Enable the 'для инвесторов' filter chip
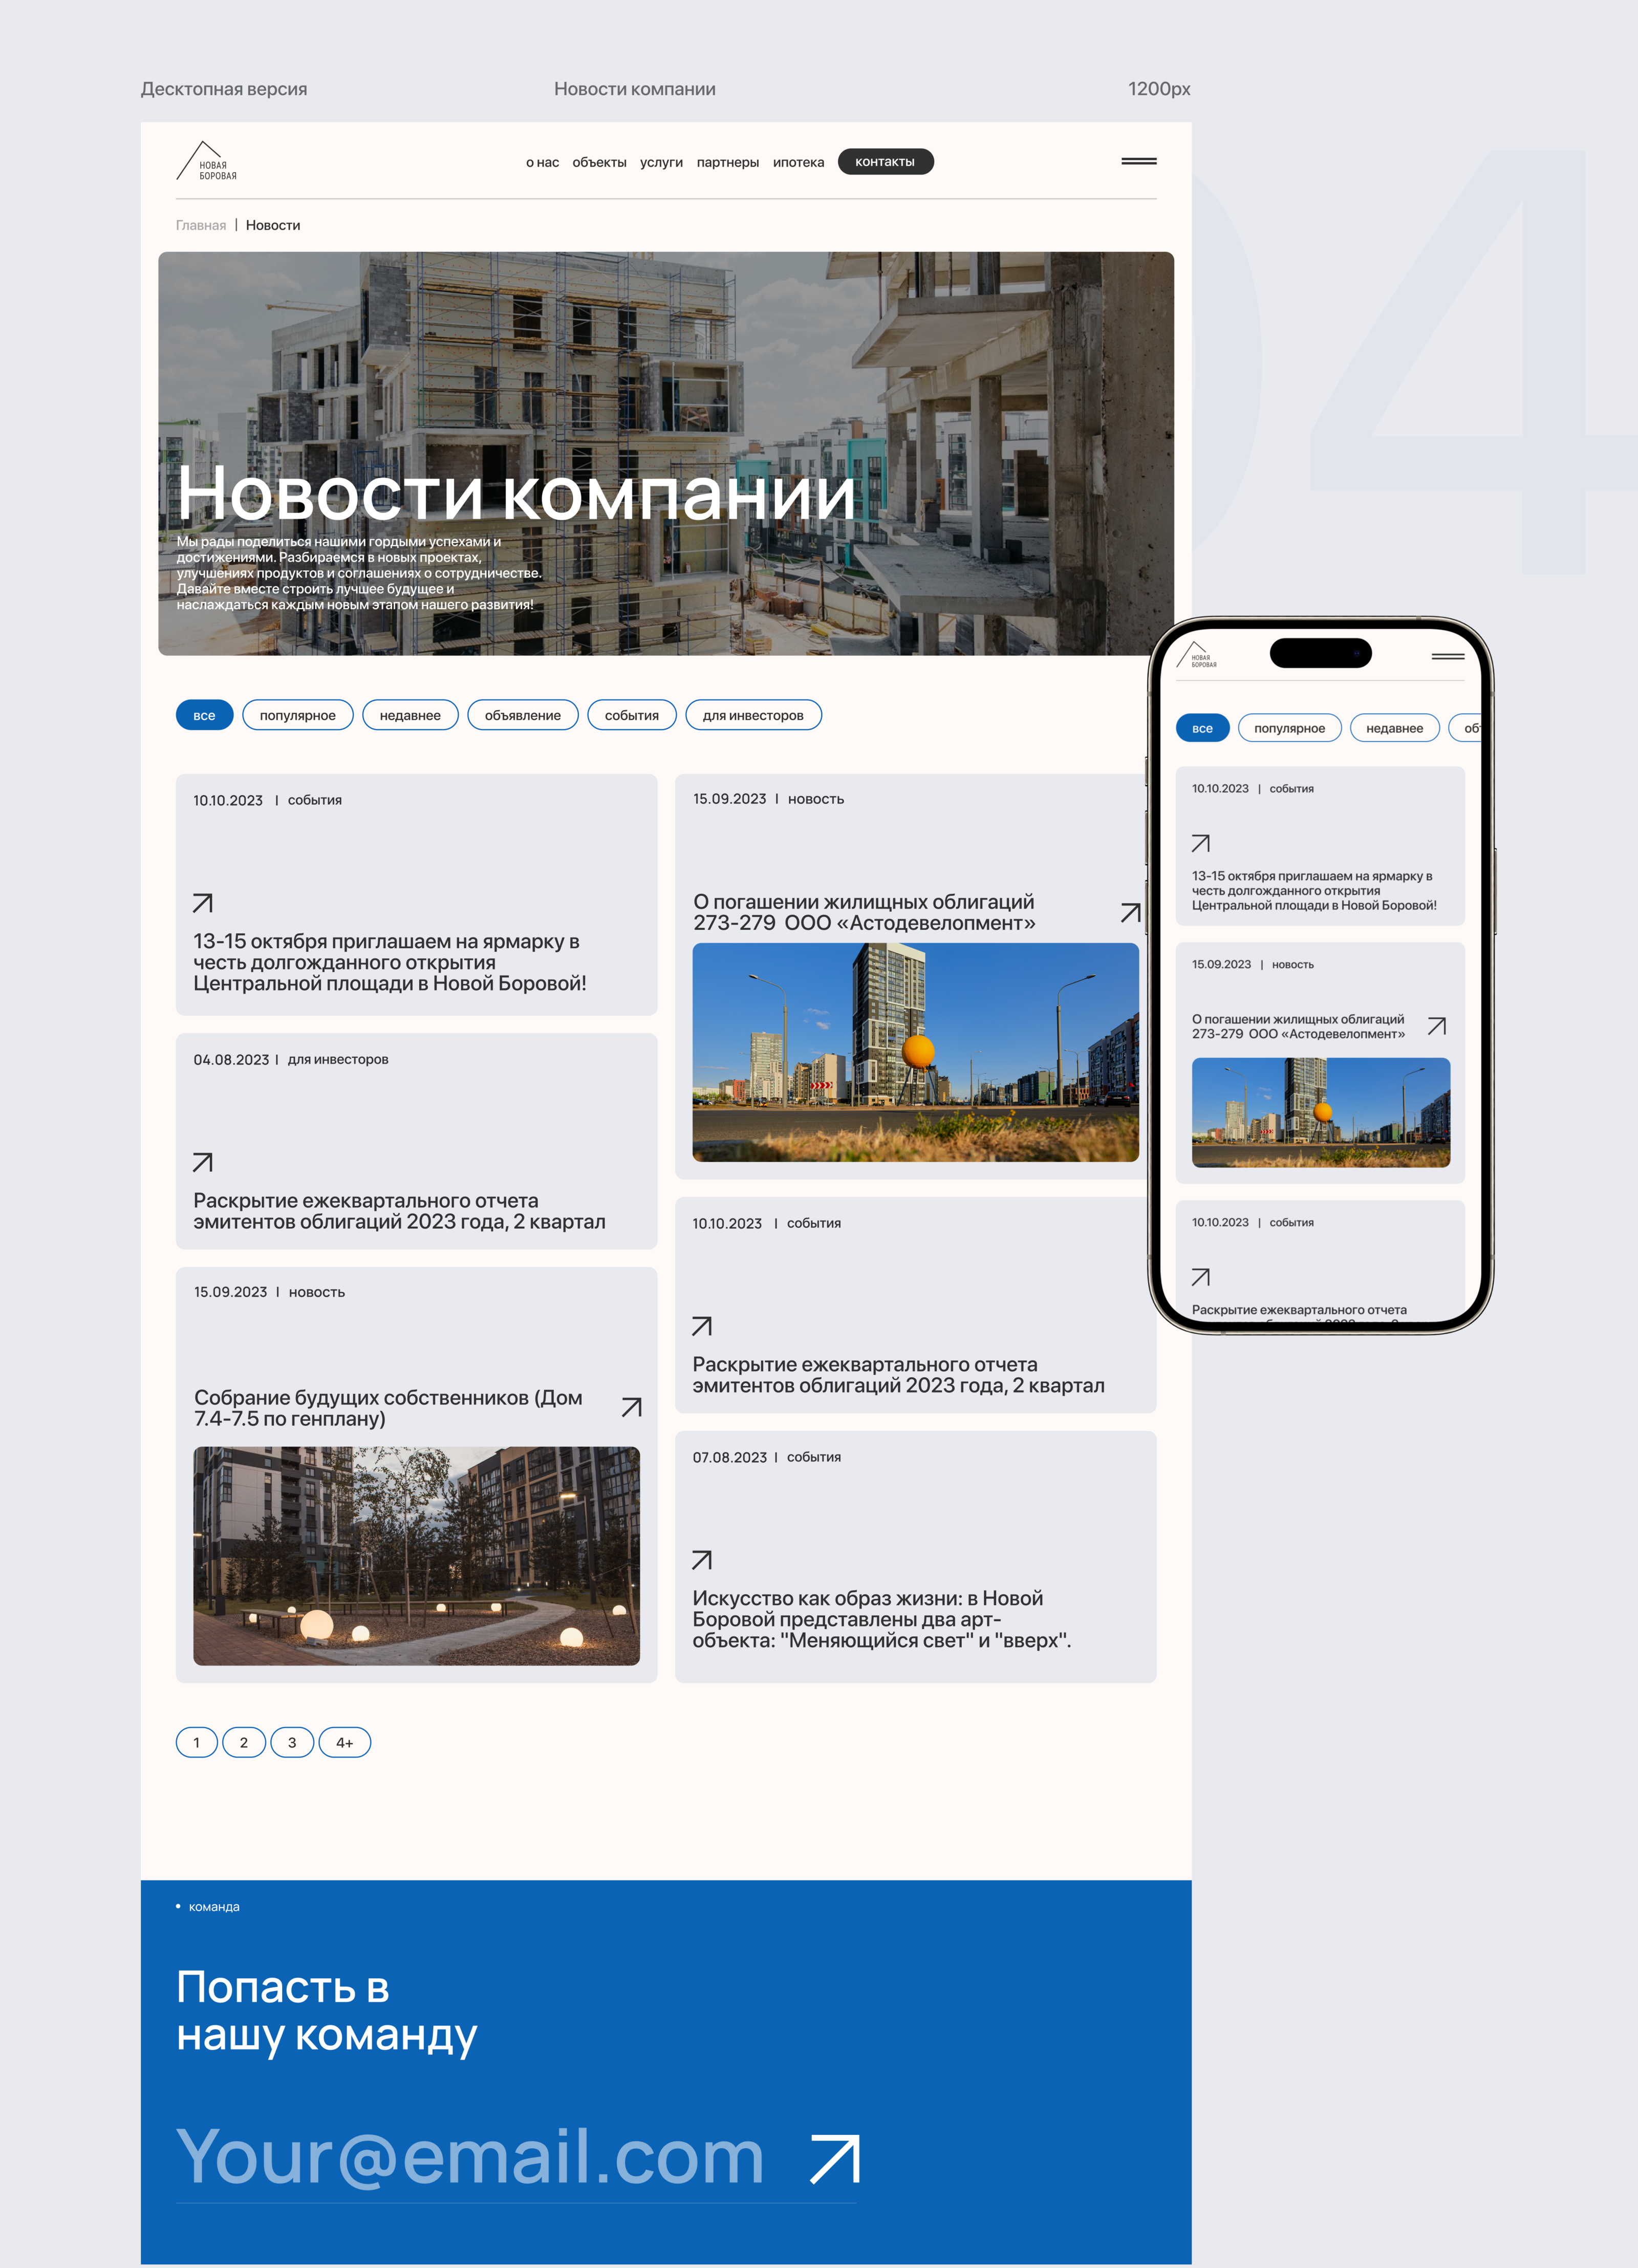 (753, 715)
